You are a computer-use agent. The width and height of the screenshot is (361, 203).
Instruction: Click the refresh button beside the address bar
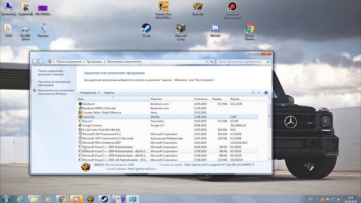[212, 61]
